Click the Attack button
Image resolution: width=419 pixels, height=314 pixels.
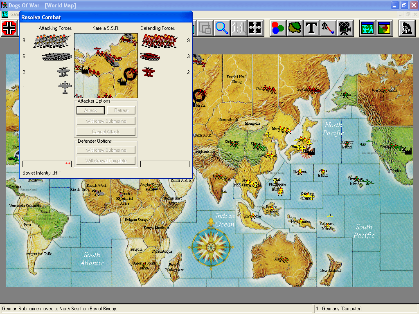90,110
